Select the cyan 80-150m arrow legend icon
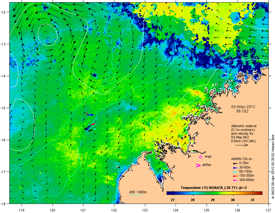 (235, 172)
